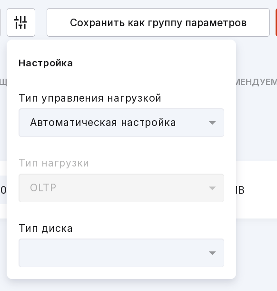Expand the empty 'Тип диска' combo box
This screenshot has width=277, height=291.
click(x=121, y=253)
